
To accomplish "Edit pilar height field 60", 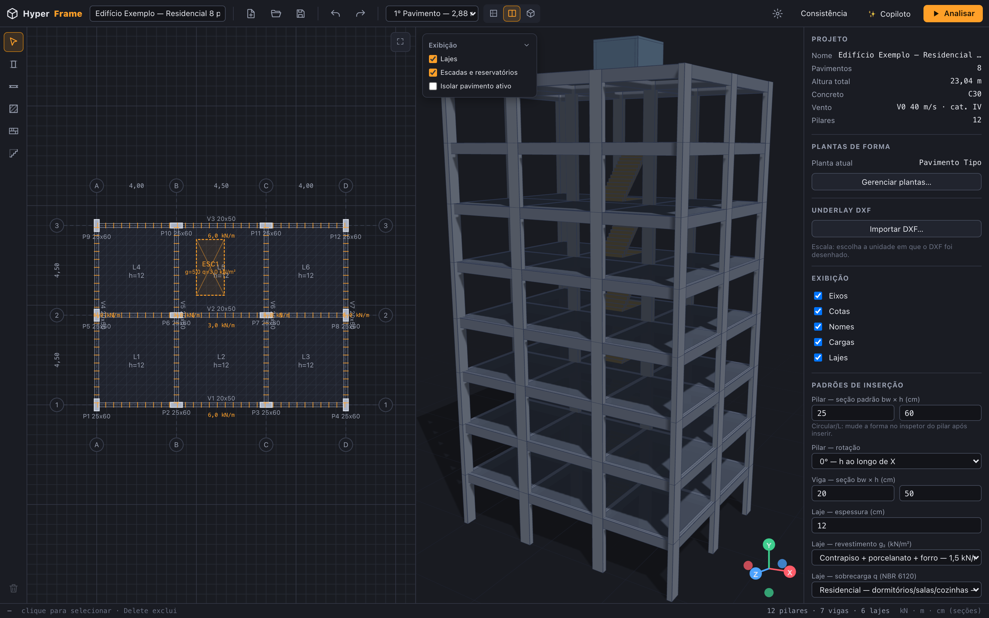I will pyautogui.click(x=940, y=413).
